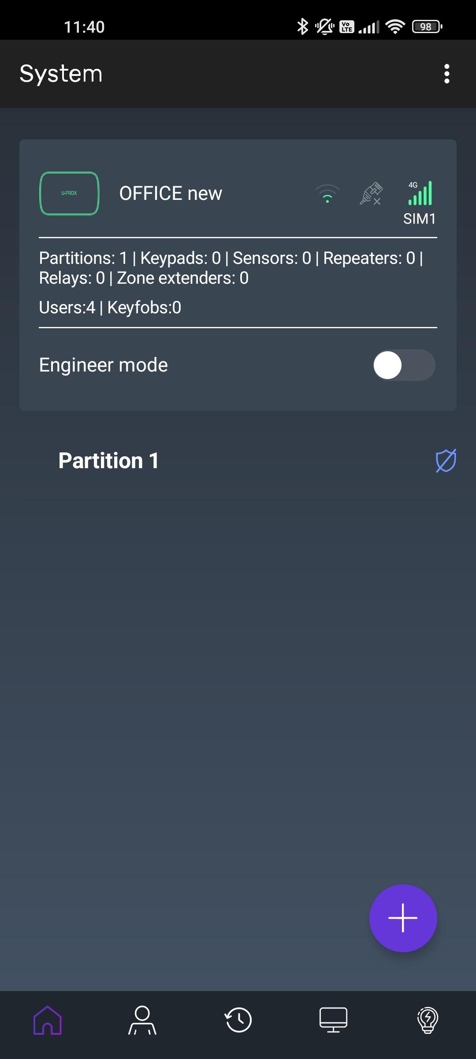Viewport: 476px width, 1059px height.
Task: Go to the Home tab
Action: [48, 1020]
